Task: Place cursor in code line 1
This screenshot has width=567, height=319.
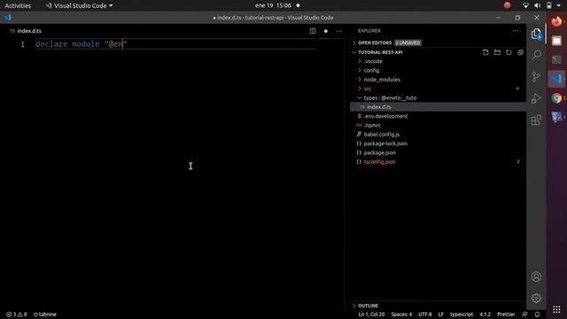Action: click(x=175, y=44)
